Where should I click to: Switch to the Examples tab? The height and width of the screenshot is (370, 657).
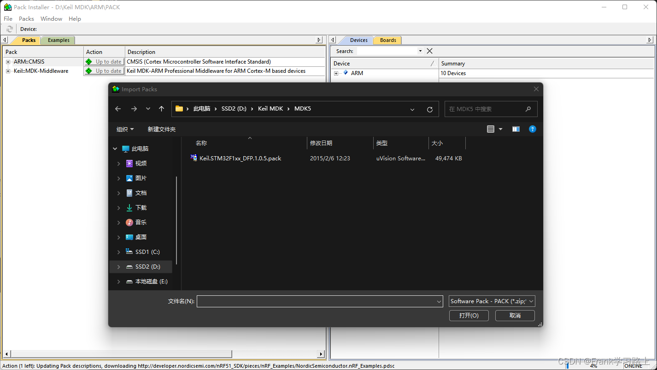pos(59,40)
